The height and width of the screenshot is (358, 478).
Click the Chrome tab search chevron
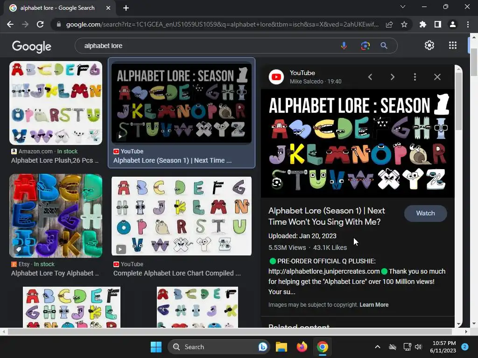point(403,7)
